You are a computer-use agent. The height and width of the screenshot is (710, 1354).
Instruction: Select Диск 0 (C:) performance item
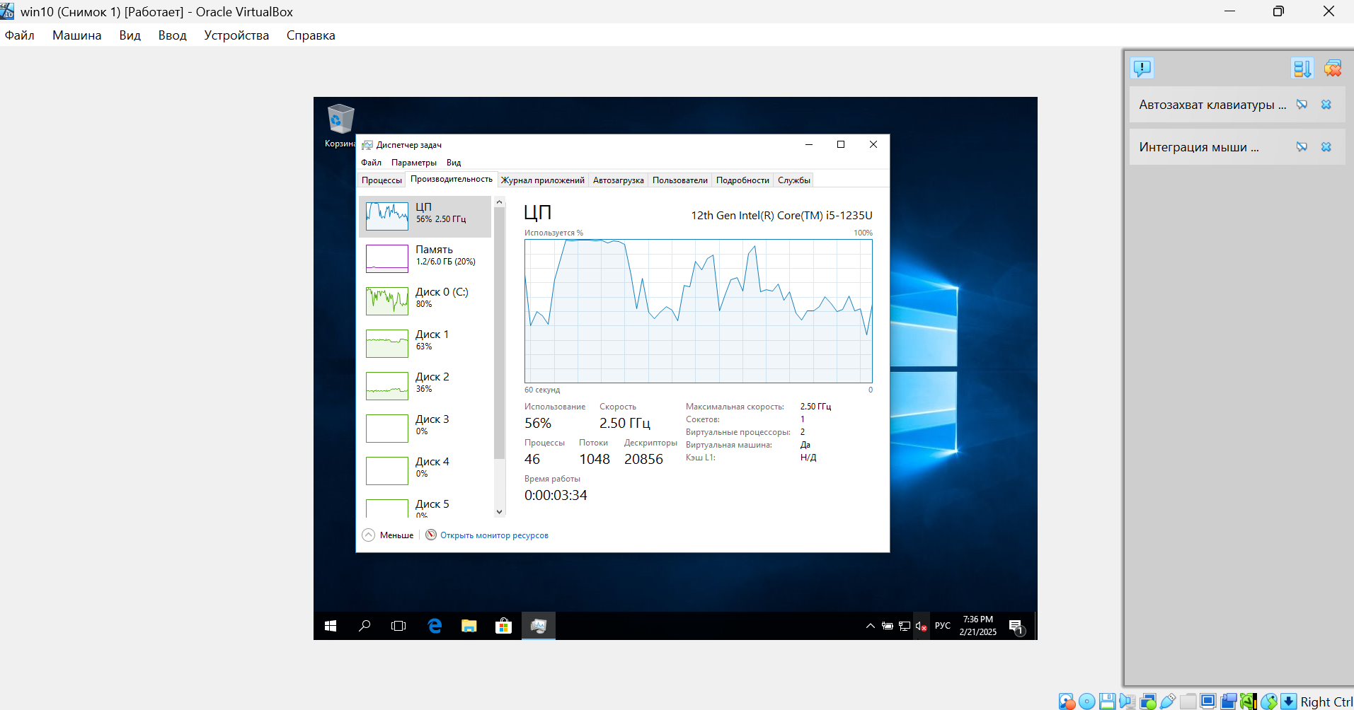tap(425, 301)
